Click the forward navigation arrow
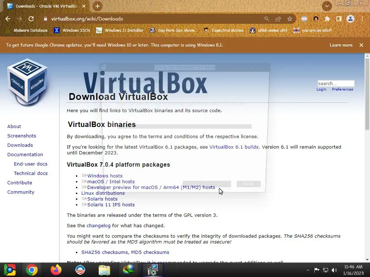The width and height of the screenshot is (370, 277). point(20,19)
